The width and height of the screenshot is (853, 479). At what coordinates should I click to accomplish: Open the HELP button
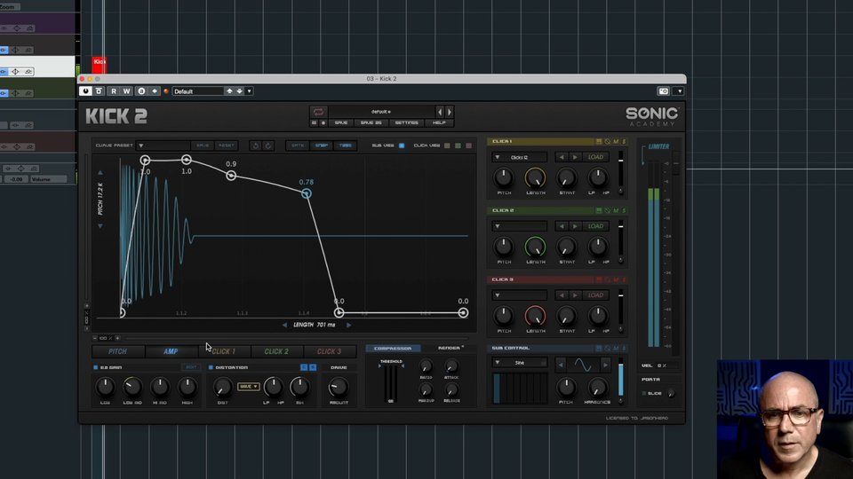[439, 122]
